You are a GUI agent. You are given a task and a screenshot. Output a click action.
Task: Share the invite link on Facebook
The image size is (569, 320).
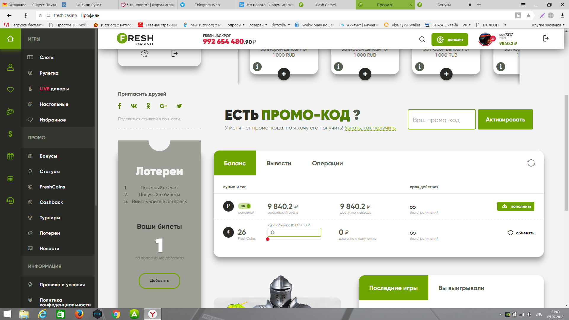click(119, 106)
